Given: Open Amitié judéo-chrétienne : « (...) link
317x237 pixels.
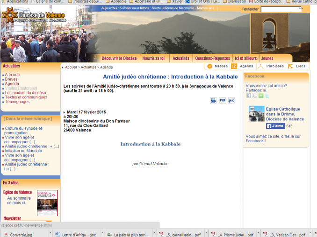Looking at the screenshot, I should click(32, 146).
